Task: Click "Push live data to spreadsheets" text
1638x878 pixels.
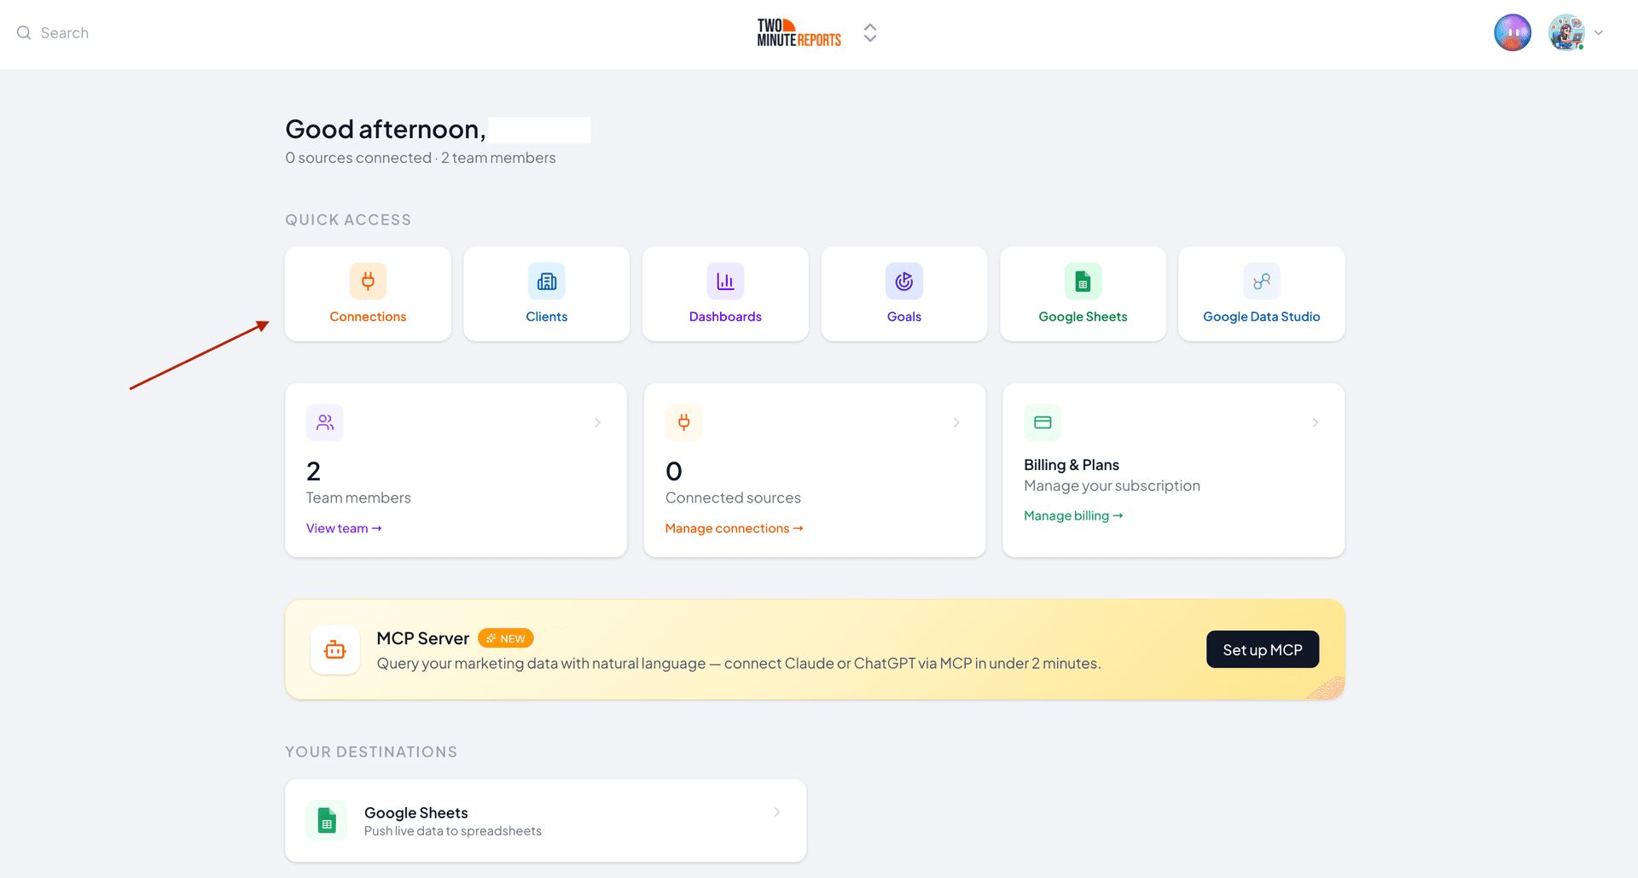Action: coord(453,831)
